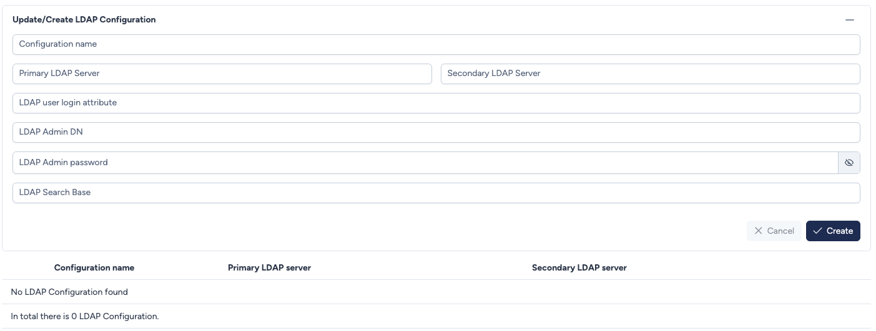
Task: Click the Secondary LDAP server column header
Action: (x=579, y=267)
